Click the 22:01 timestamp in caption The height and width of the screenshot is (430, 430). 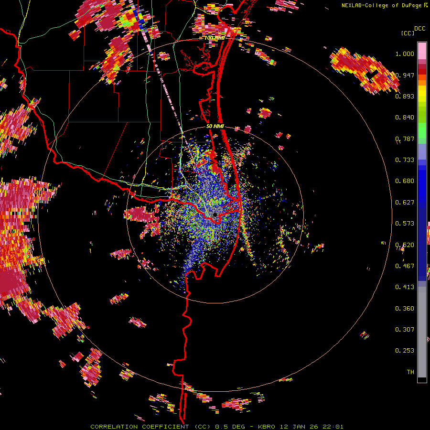point(333,427)
